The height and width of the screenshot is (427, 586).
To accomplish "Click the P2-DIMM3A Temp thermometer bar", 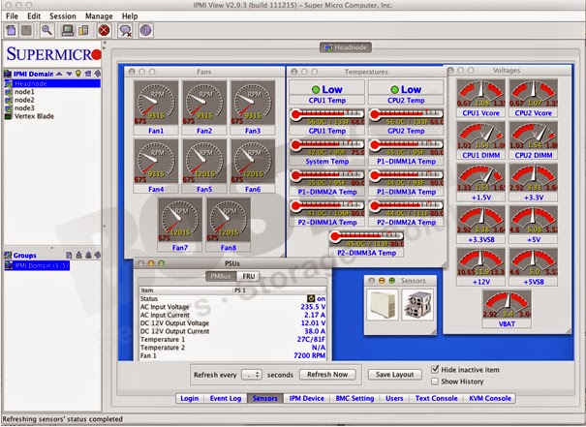I will pos(366,239).
